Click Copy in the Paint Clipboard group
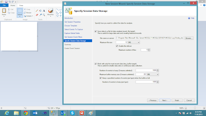Viewport: 206px width, 116px height. 11,13
